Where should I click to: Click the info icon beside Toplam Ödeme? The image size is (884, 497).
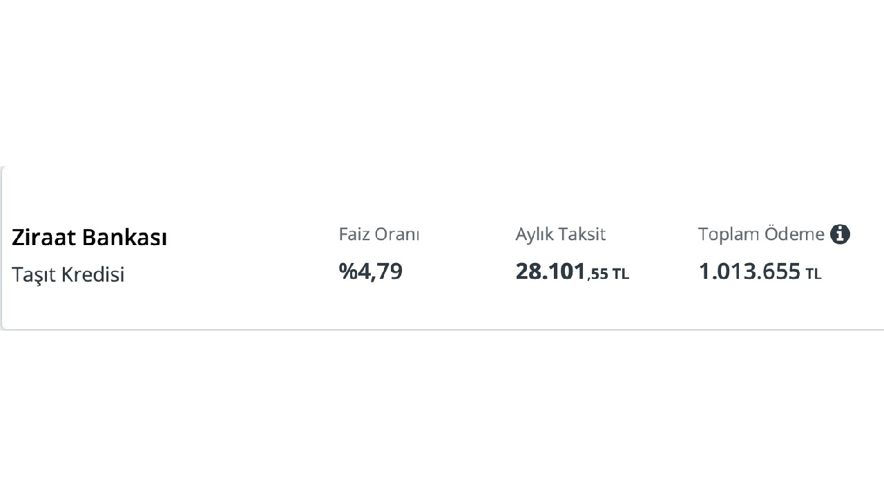coord(840,235)
